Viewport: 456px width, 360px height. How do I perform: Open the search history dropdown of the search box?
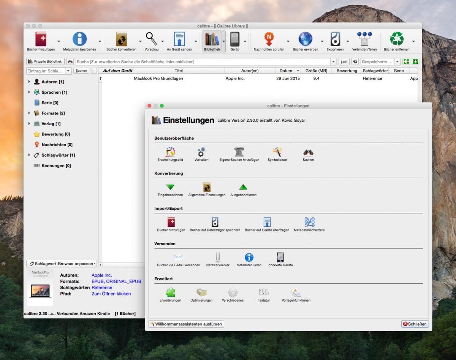coord(334,61)
